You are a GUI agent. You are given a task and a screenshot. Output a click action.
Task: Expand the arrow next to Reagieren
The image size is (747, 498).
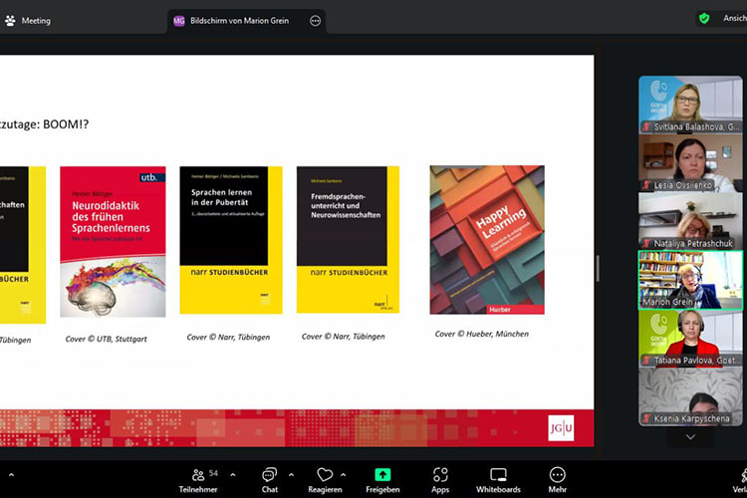[x=344, y=474]
